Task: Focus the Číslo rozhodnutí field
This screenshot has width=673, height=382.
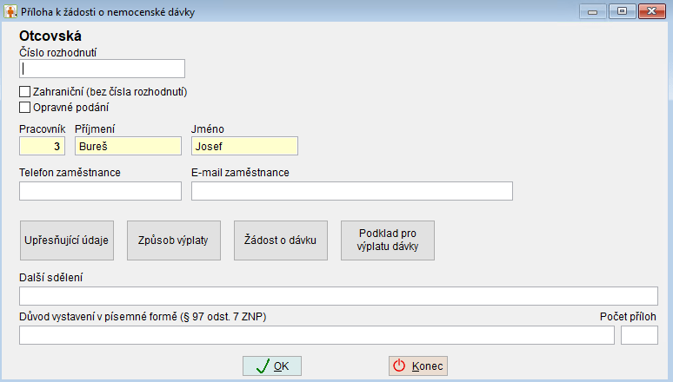Action: (x=102, y=69)
